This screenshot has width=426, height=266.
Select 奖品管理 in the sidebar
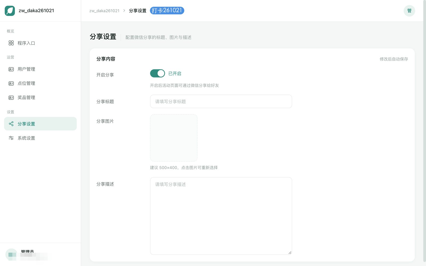click(40, 98)
